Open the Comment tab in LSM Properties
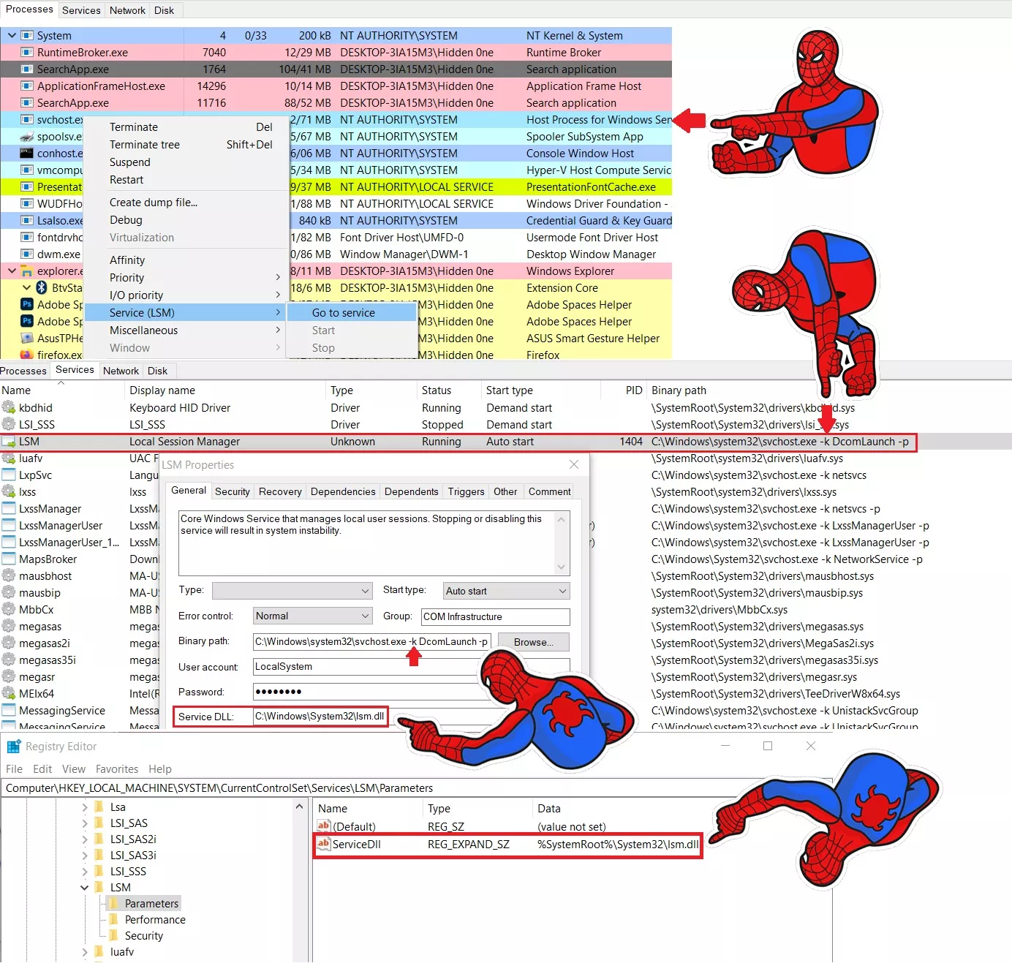 550,492
